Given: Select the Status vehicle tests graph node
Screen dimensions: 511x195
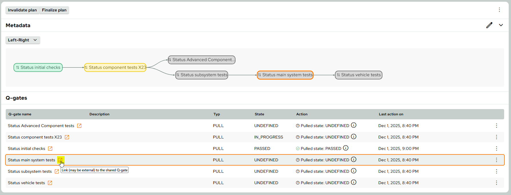Looking at the screenshot, I should (x=358, y=75).
